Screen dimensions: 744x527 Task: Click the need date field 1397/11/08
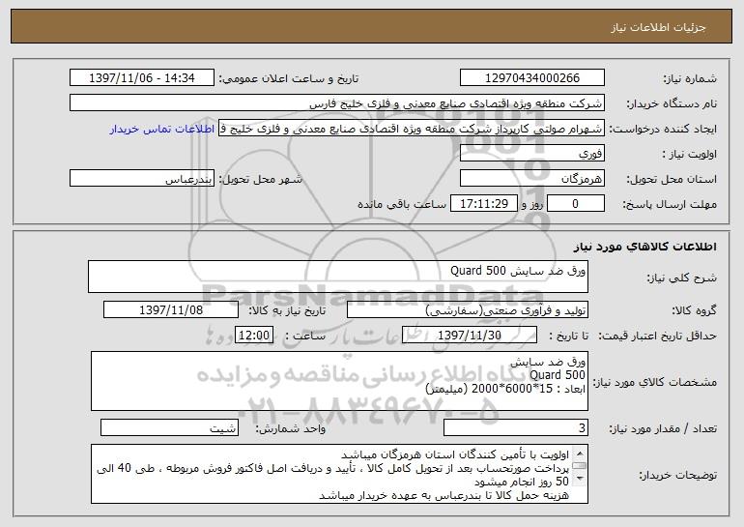coord(171,310)
